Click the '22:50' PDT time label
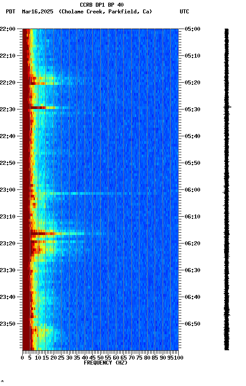The height and width of the screenshot is (386, 246). pos(8,163)
